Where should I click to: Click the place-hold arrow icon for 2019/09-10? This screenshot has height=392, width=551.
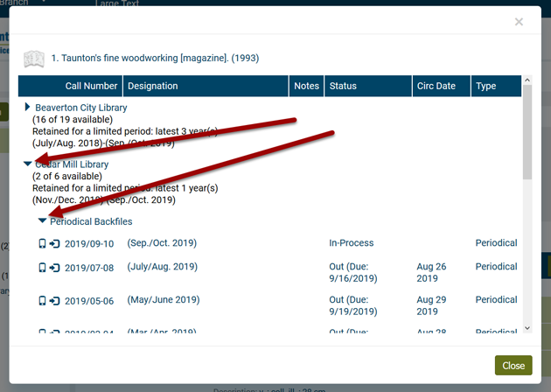(x=54, y=243)
